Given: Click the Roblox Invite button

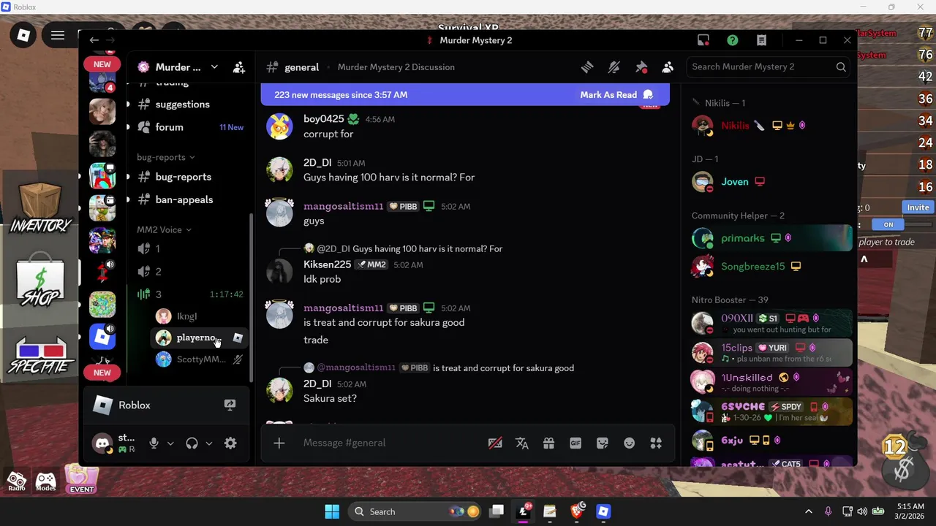Looking at the screenshot, I should pos(918,207).
